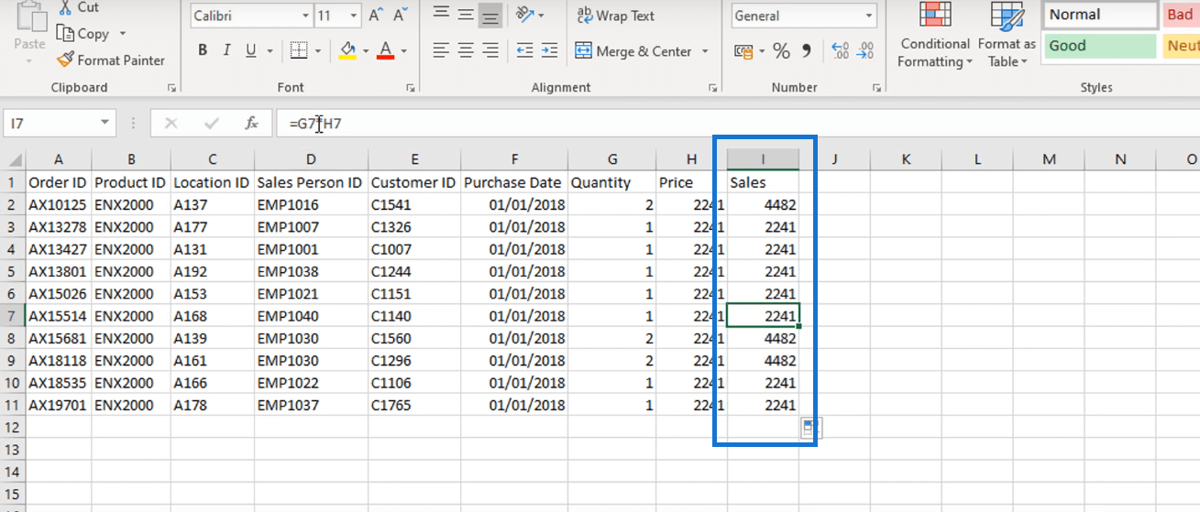The height and width of the screenshot is (512, 1200).
Task: Toggle Italic formatting
Action: click(x=226, y=50)
